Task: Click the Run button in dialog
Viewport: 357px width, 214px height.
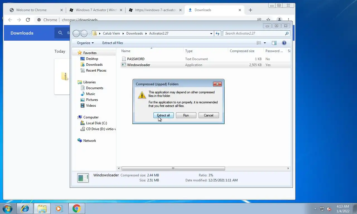Action: point(186,115)
